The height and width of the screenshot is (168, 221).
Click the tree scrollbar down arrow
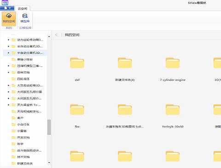tap(49, 162)
